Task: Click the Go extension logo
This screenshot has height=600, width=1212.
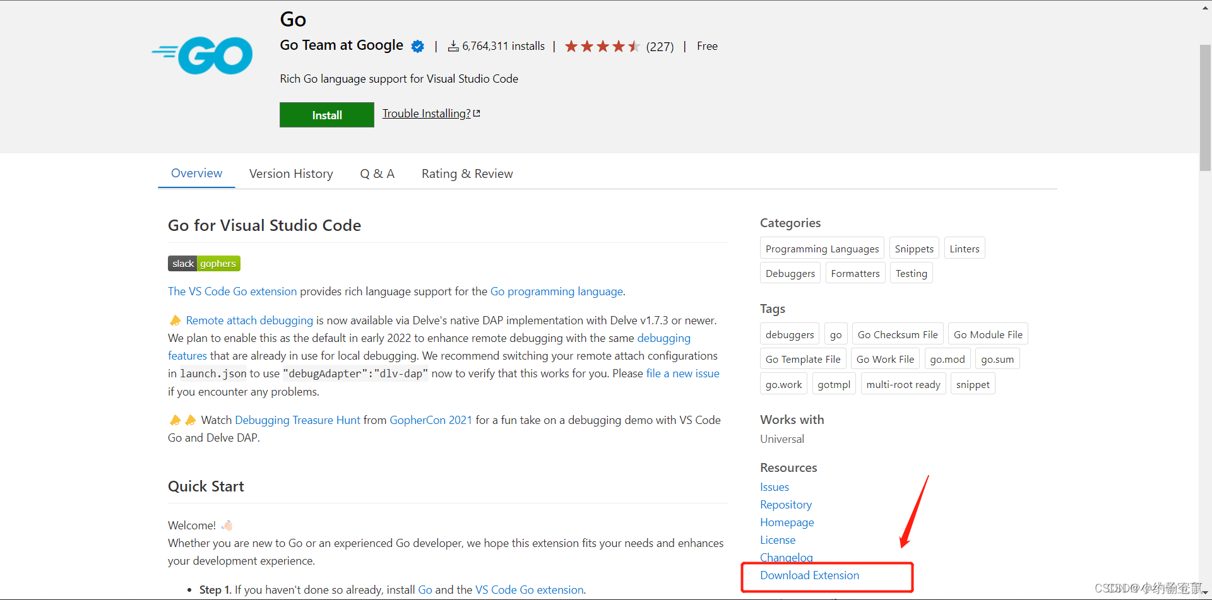Action: (202, 56)
